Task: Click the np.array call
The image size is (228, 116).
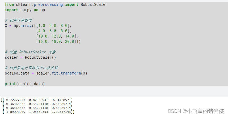Action: point(23,26)
